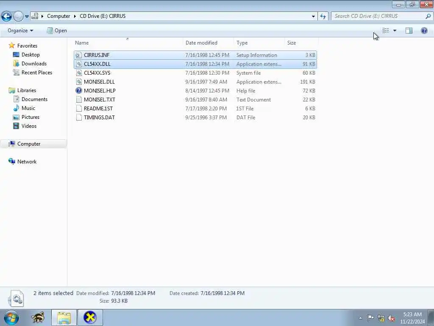Screen dimensions: 434x326
Task: Select the TIMINGS.DAT file name
Action: click(x=99, y=117)
